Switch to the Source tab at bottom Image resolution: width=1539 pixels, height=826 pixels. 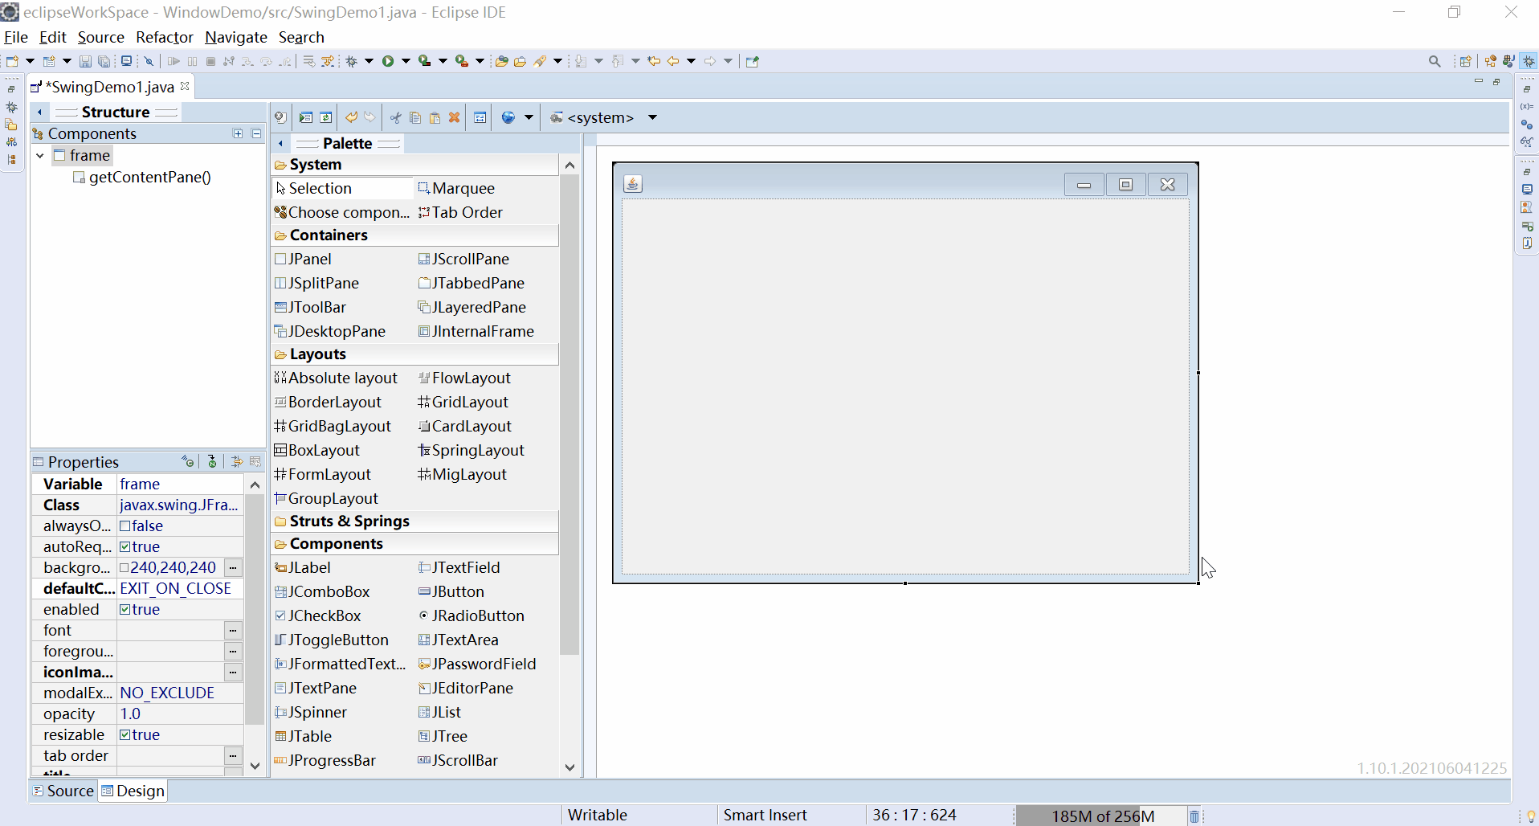point(63,791)
